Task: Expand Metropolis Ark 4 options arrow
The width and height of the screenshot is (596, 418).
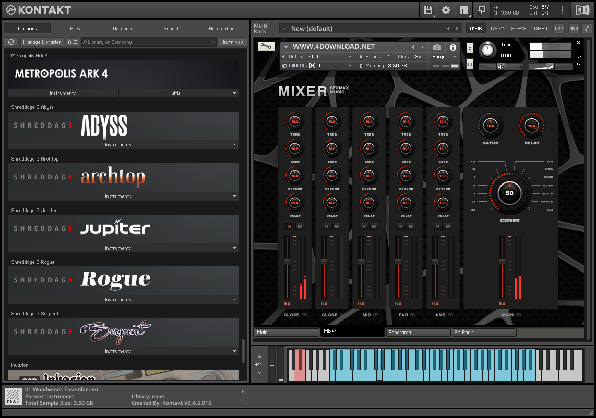Action: click(x=234, y=93)
